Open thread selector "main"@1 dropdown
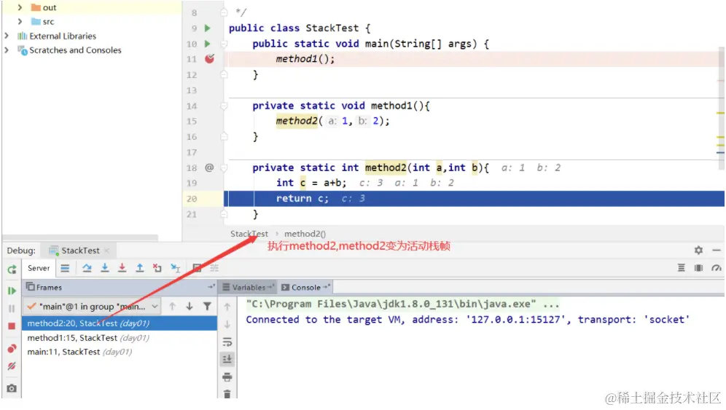The image size is (726, 410). (93, 307)
